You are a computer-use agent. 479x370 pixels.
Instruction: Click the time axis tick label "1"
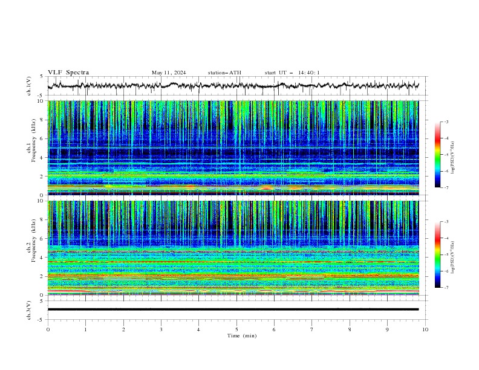tap(85, 329)
